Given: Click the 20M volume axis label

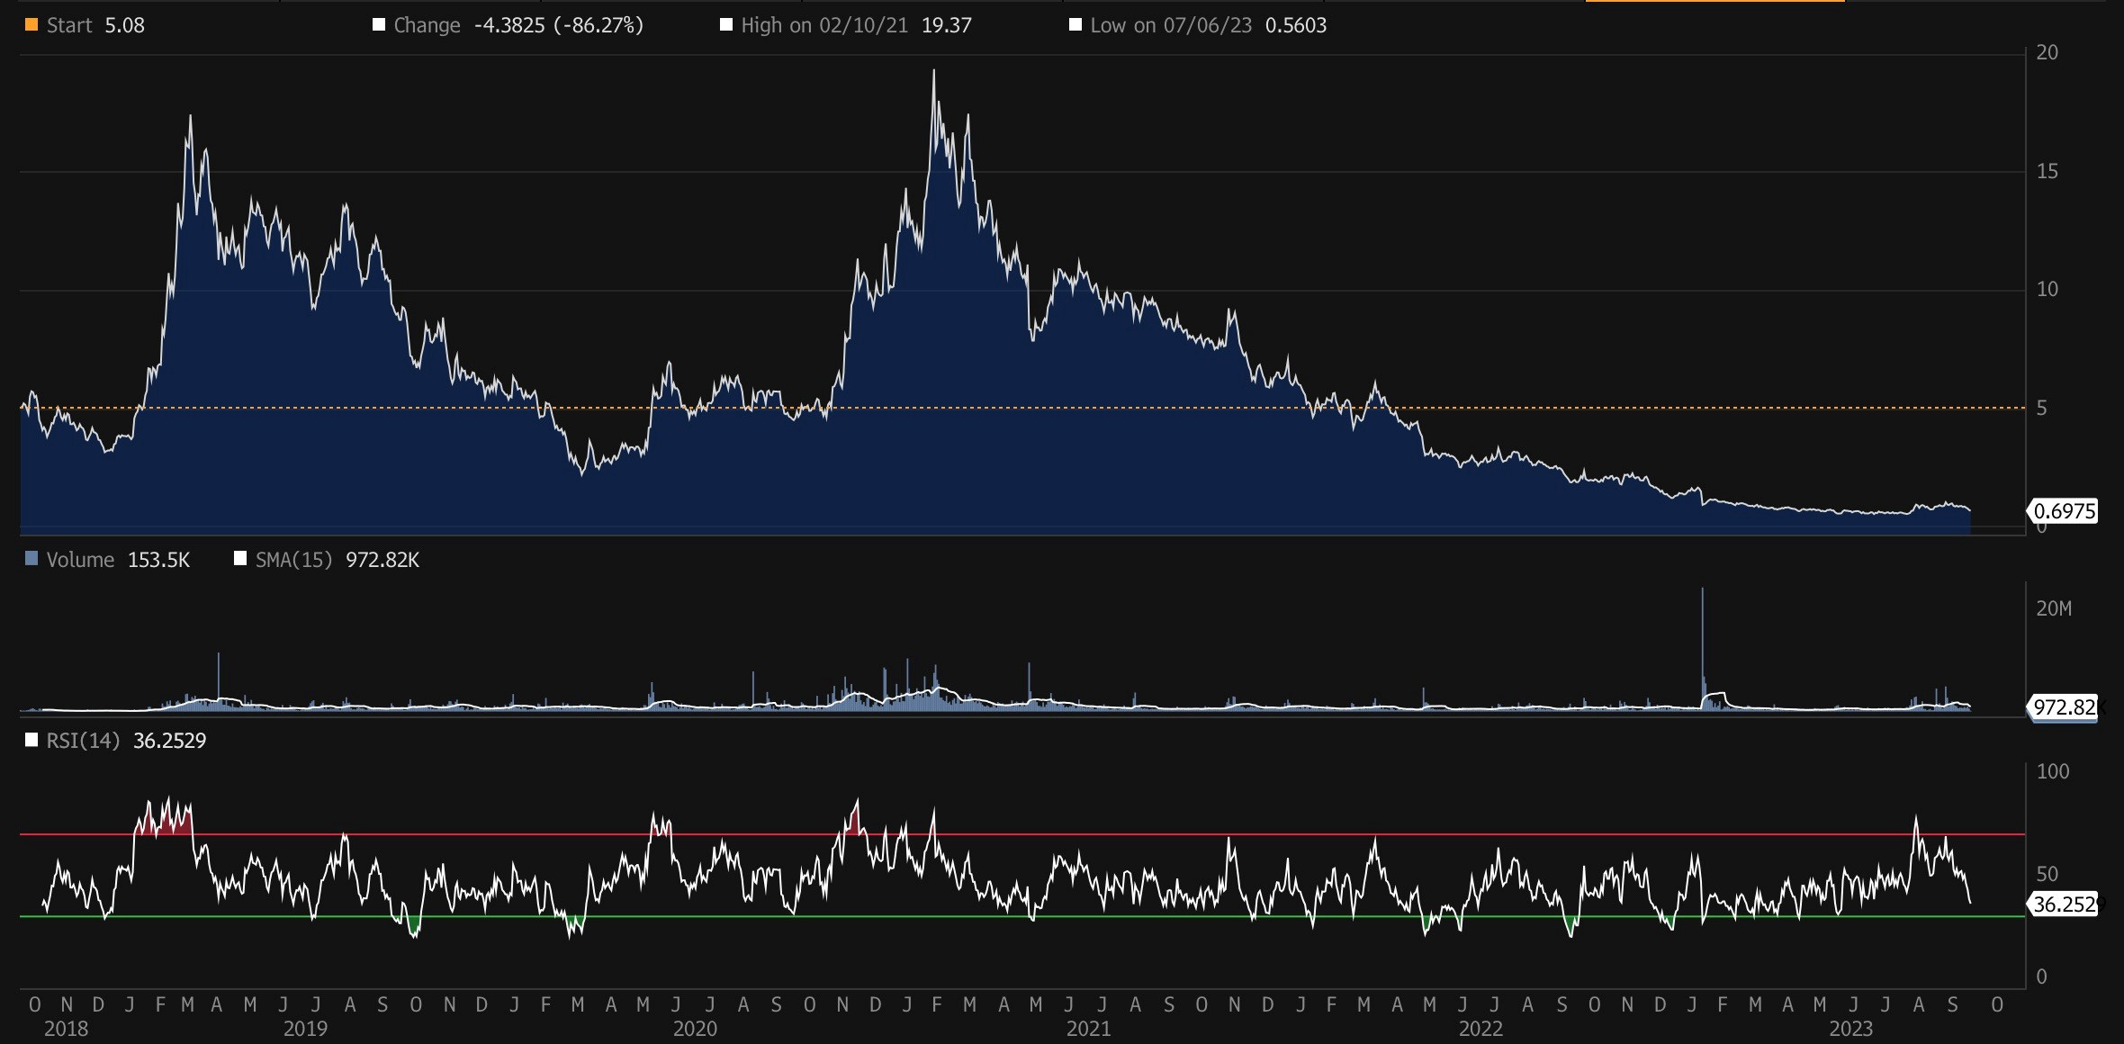Looking at the screenshot, I should coord(2053,609).
